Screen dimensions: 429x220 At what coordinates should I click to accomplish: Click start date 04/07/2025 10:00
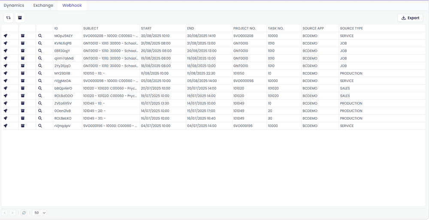pyautogui.click(x=155, y=126)
